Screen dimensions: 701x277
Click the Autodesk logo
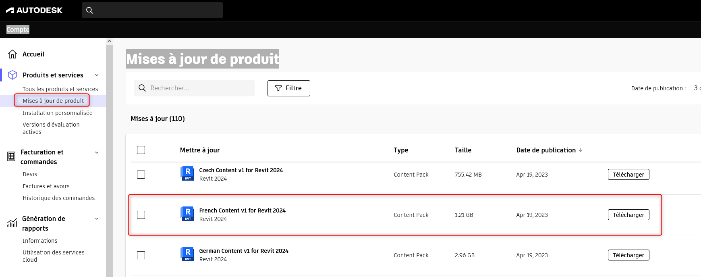click(34, 10)
